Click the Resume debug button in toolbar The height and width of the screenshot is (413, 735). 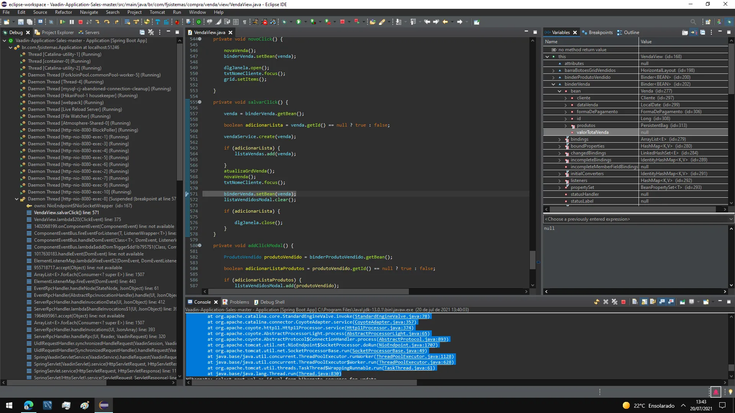coord(62,22)
